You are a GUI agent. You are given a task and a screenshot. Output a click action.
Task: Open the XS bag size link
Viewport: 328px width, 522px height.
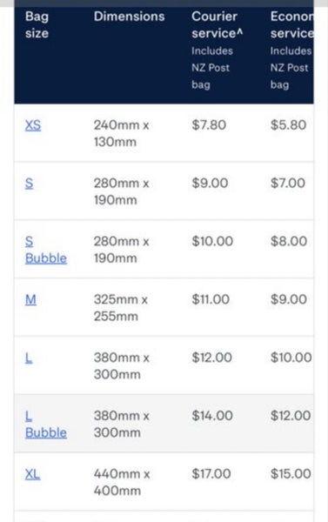click(x=33, y=125)
